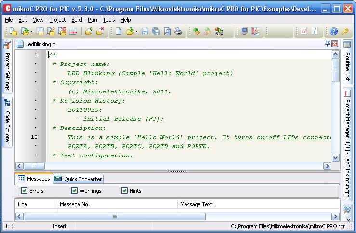Click the editor horizontal scroll left arrow
Image resolution: width=356 pixels, height=233 pixels.
pos(20,166)
